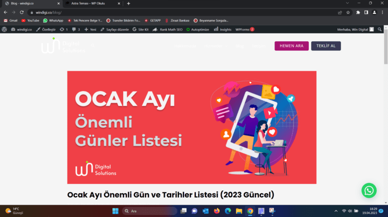Open the Chrome profile icon
388x217 pixels.
(x=374, y=13)
